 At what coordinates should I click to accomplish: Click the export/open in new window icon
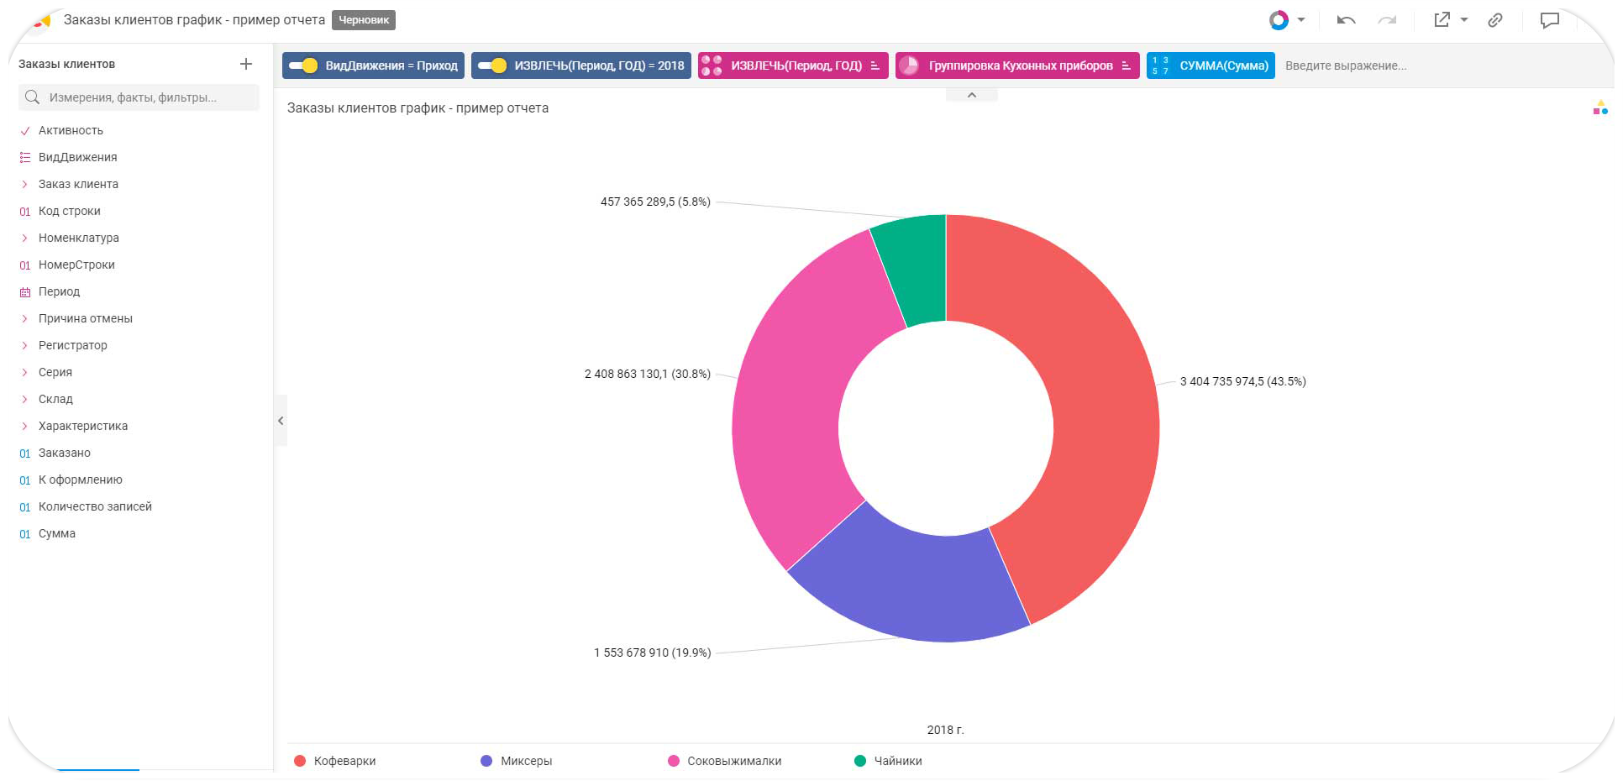1442,20
